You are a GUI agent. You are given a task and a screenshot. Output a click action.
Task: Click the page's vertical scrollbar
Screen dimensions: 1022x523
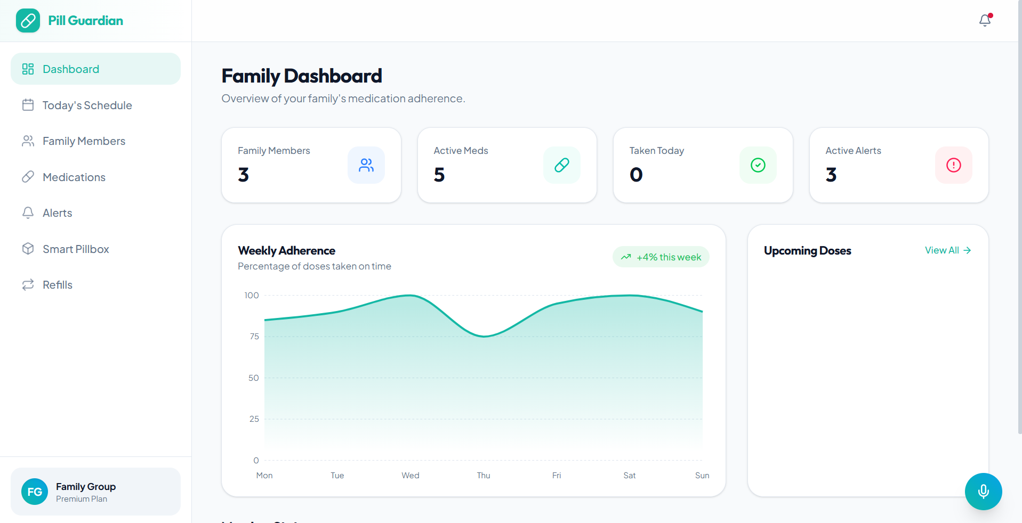click(1019, 217)
